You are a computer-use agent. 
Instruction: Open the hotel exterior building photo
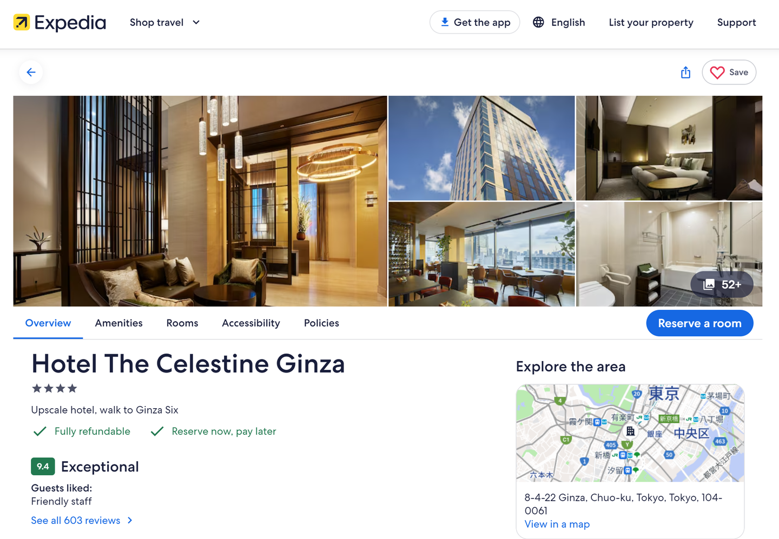tap(481, 148)
